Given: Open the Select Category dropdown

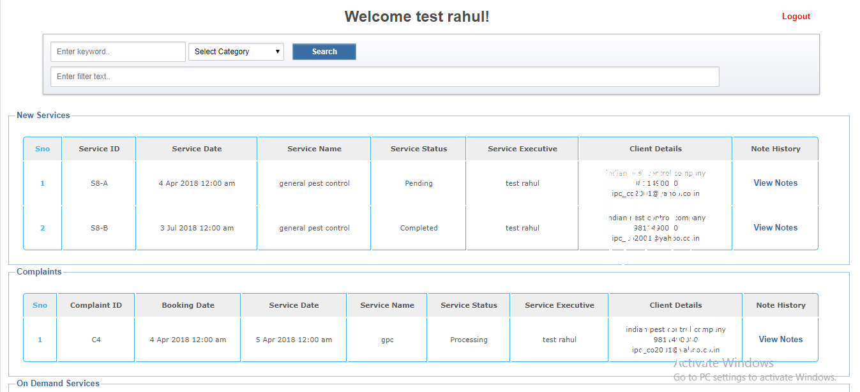Looking at the screenshot, I should pos(236,52).
